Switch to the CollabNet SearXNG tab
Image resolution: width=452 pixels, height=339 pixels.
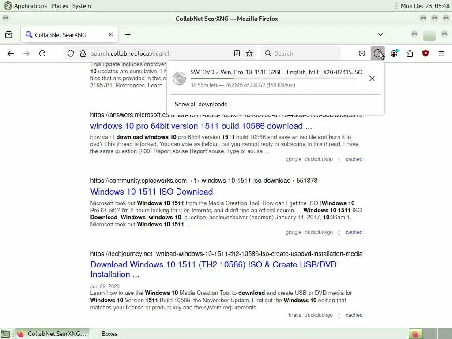click(x=69, y=34)
